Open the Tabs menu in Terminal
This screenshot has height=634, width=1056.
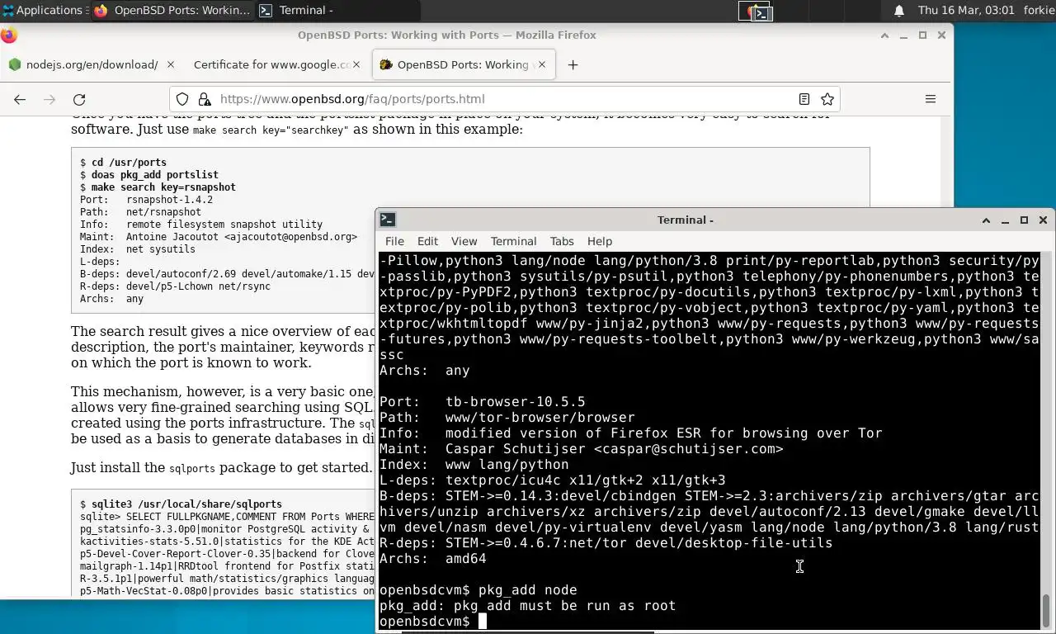pyautogui.click(x=562, y=241)
